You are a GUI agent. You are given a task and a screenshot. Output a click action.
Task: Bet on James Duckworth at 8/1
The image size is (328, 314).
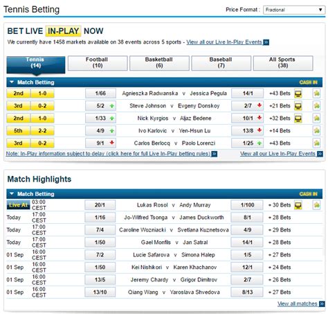(247, 218)
